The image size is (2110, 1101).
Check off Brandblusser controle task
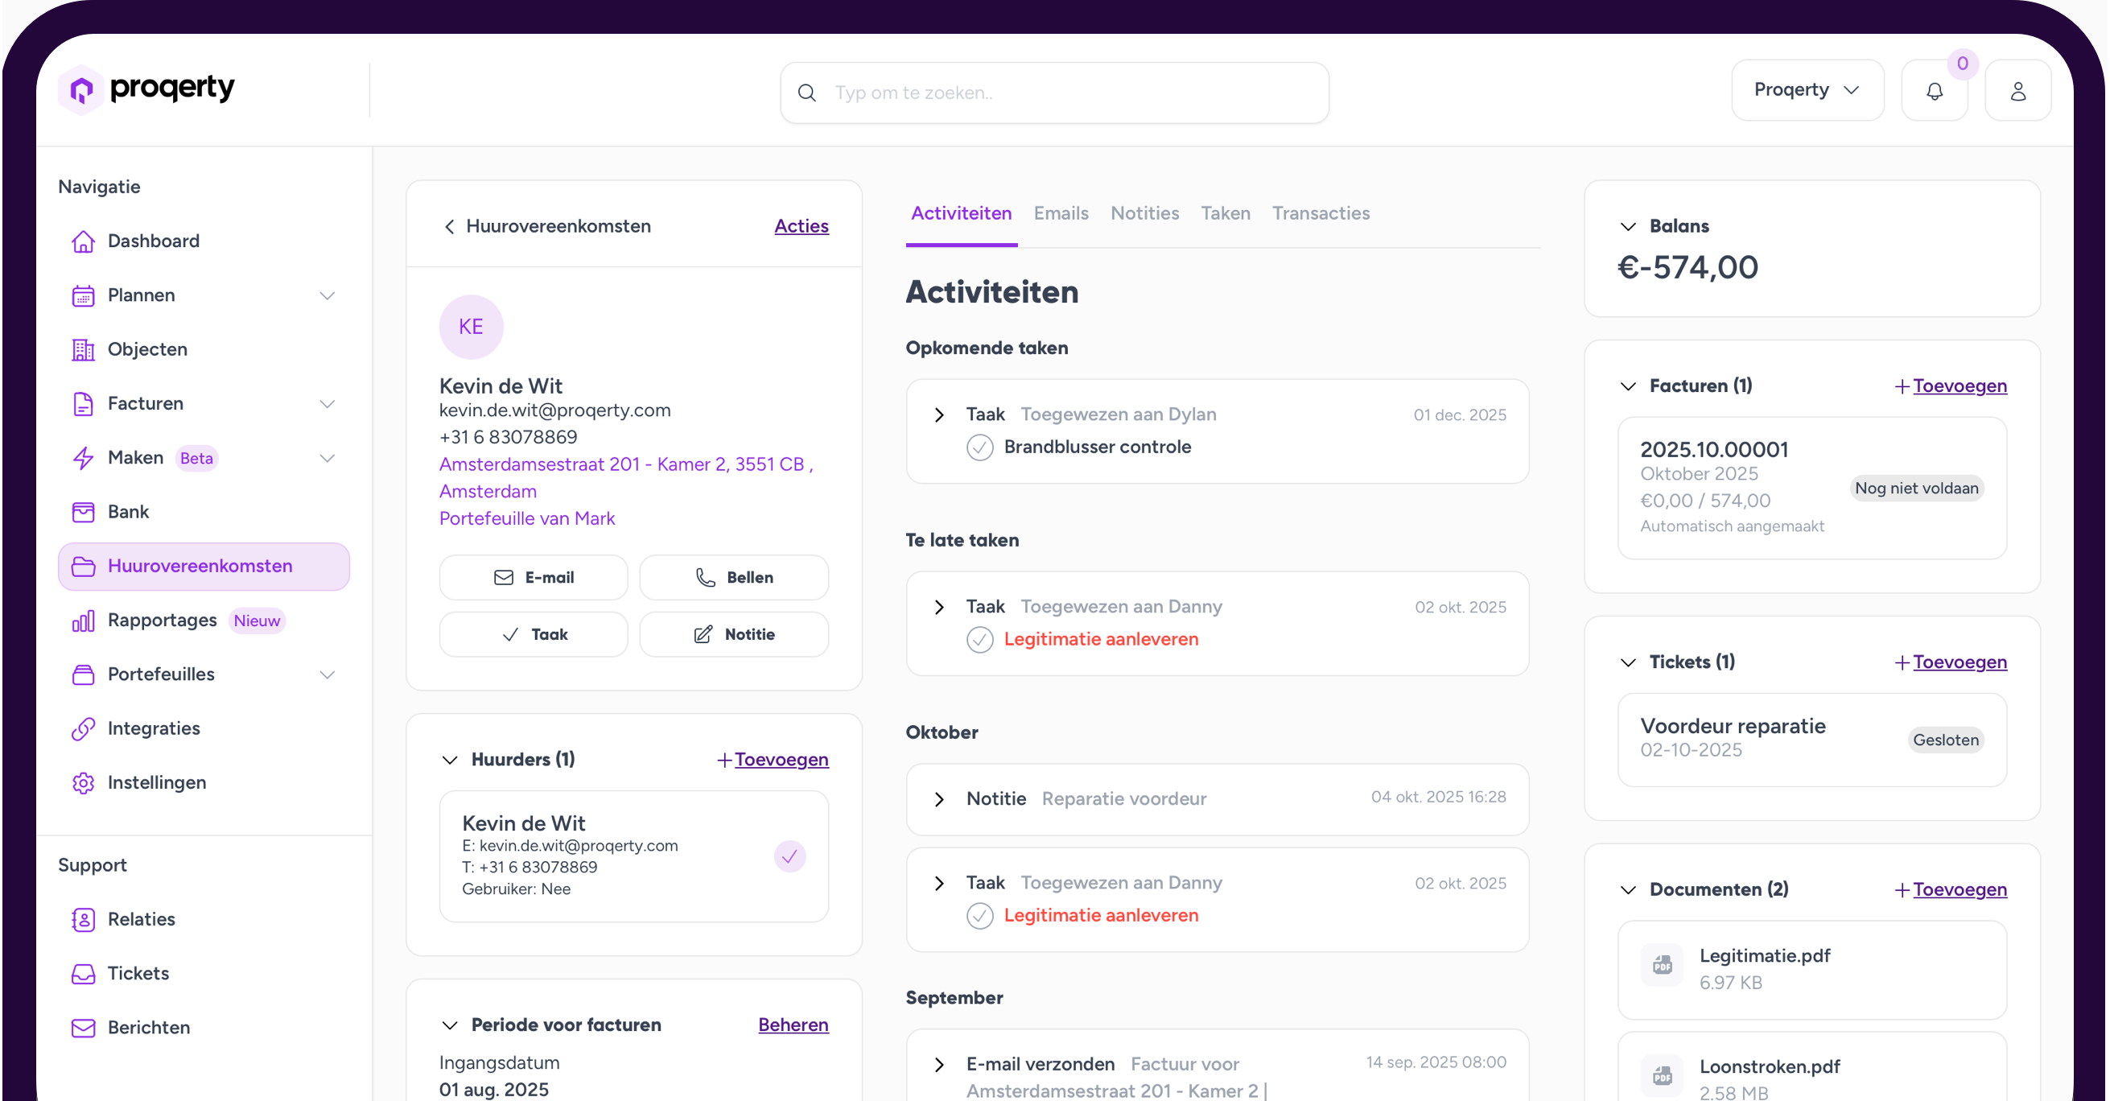979,447
